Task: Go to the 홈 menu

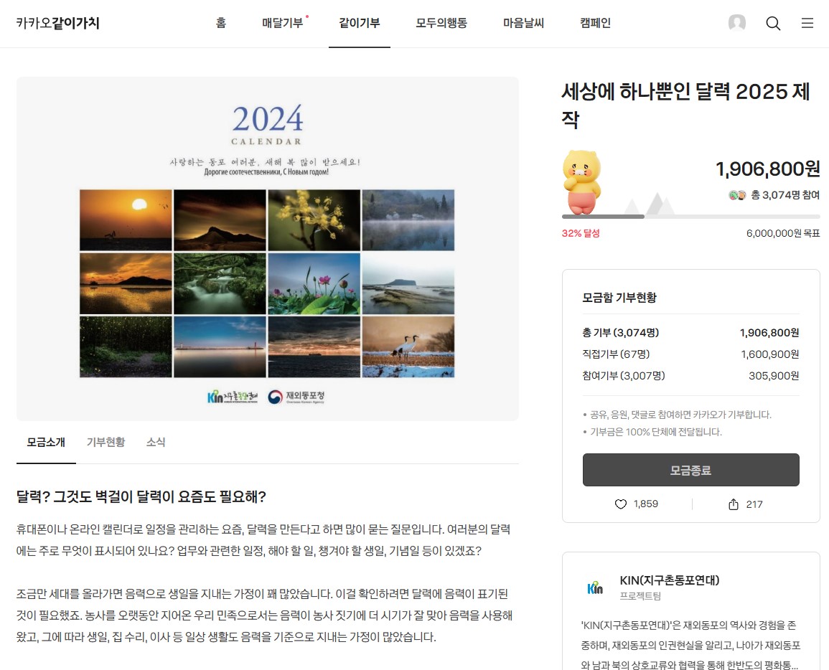Action: pos(221,23)
